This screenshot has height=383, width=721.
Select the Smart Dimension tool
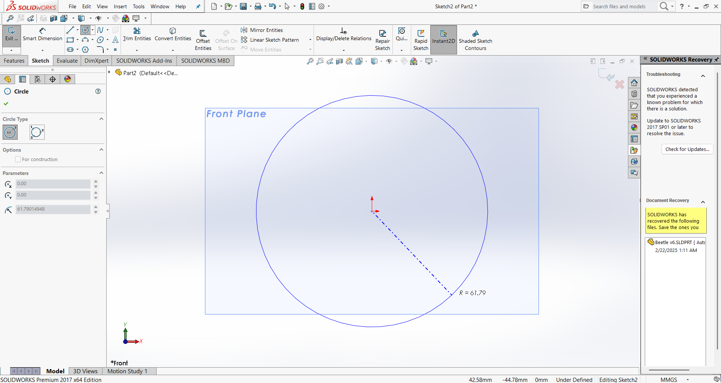point(42,34)
